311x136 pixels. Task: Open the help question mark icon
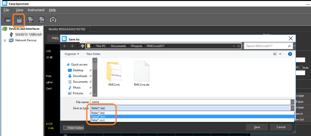290,54
